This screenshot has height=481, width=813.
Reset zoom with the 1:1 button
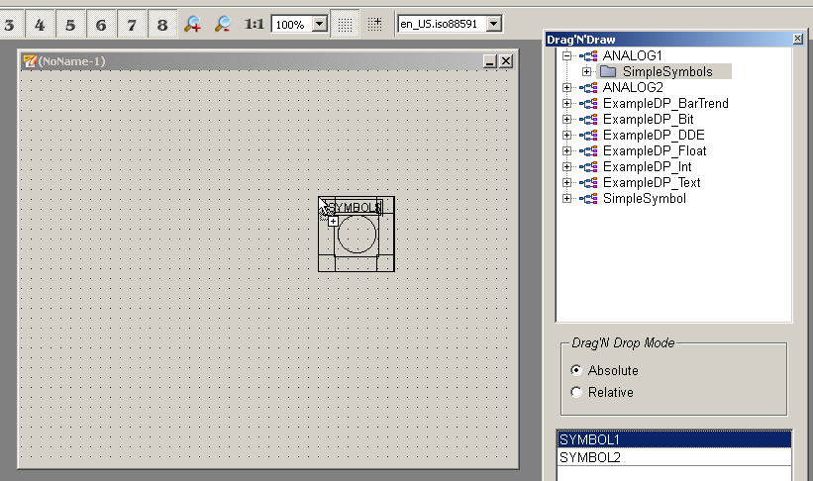254,23
